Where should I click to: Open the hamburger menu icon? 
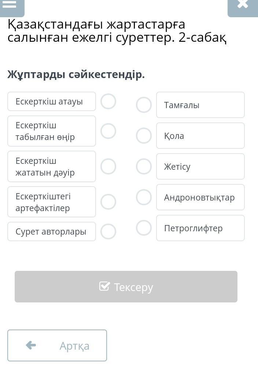[10, 4]
